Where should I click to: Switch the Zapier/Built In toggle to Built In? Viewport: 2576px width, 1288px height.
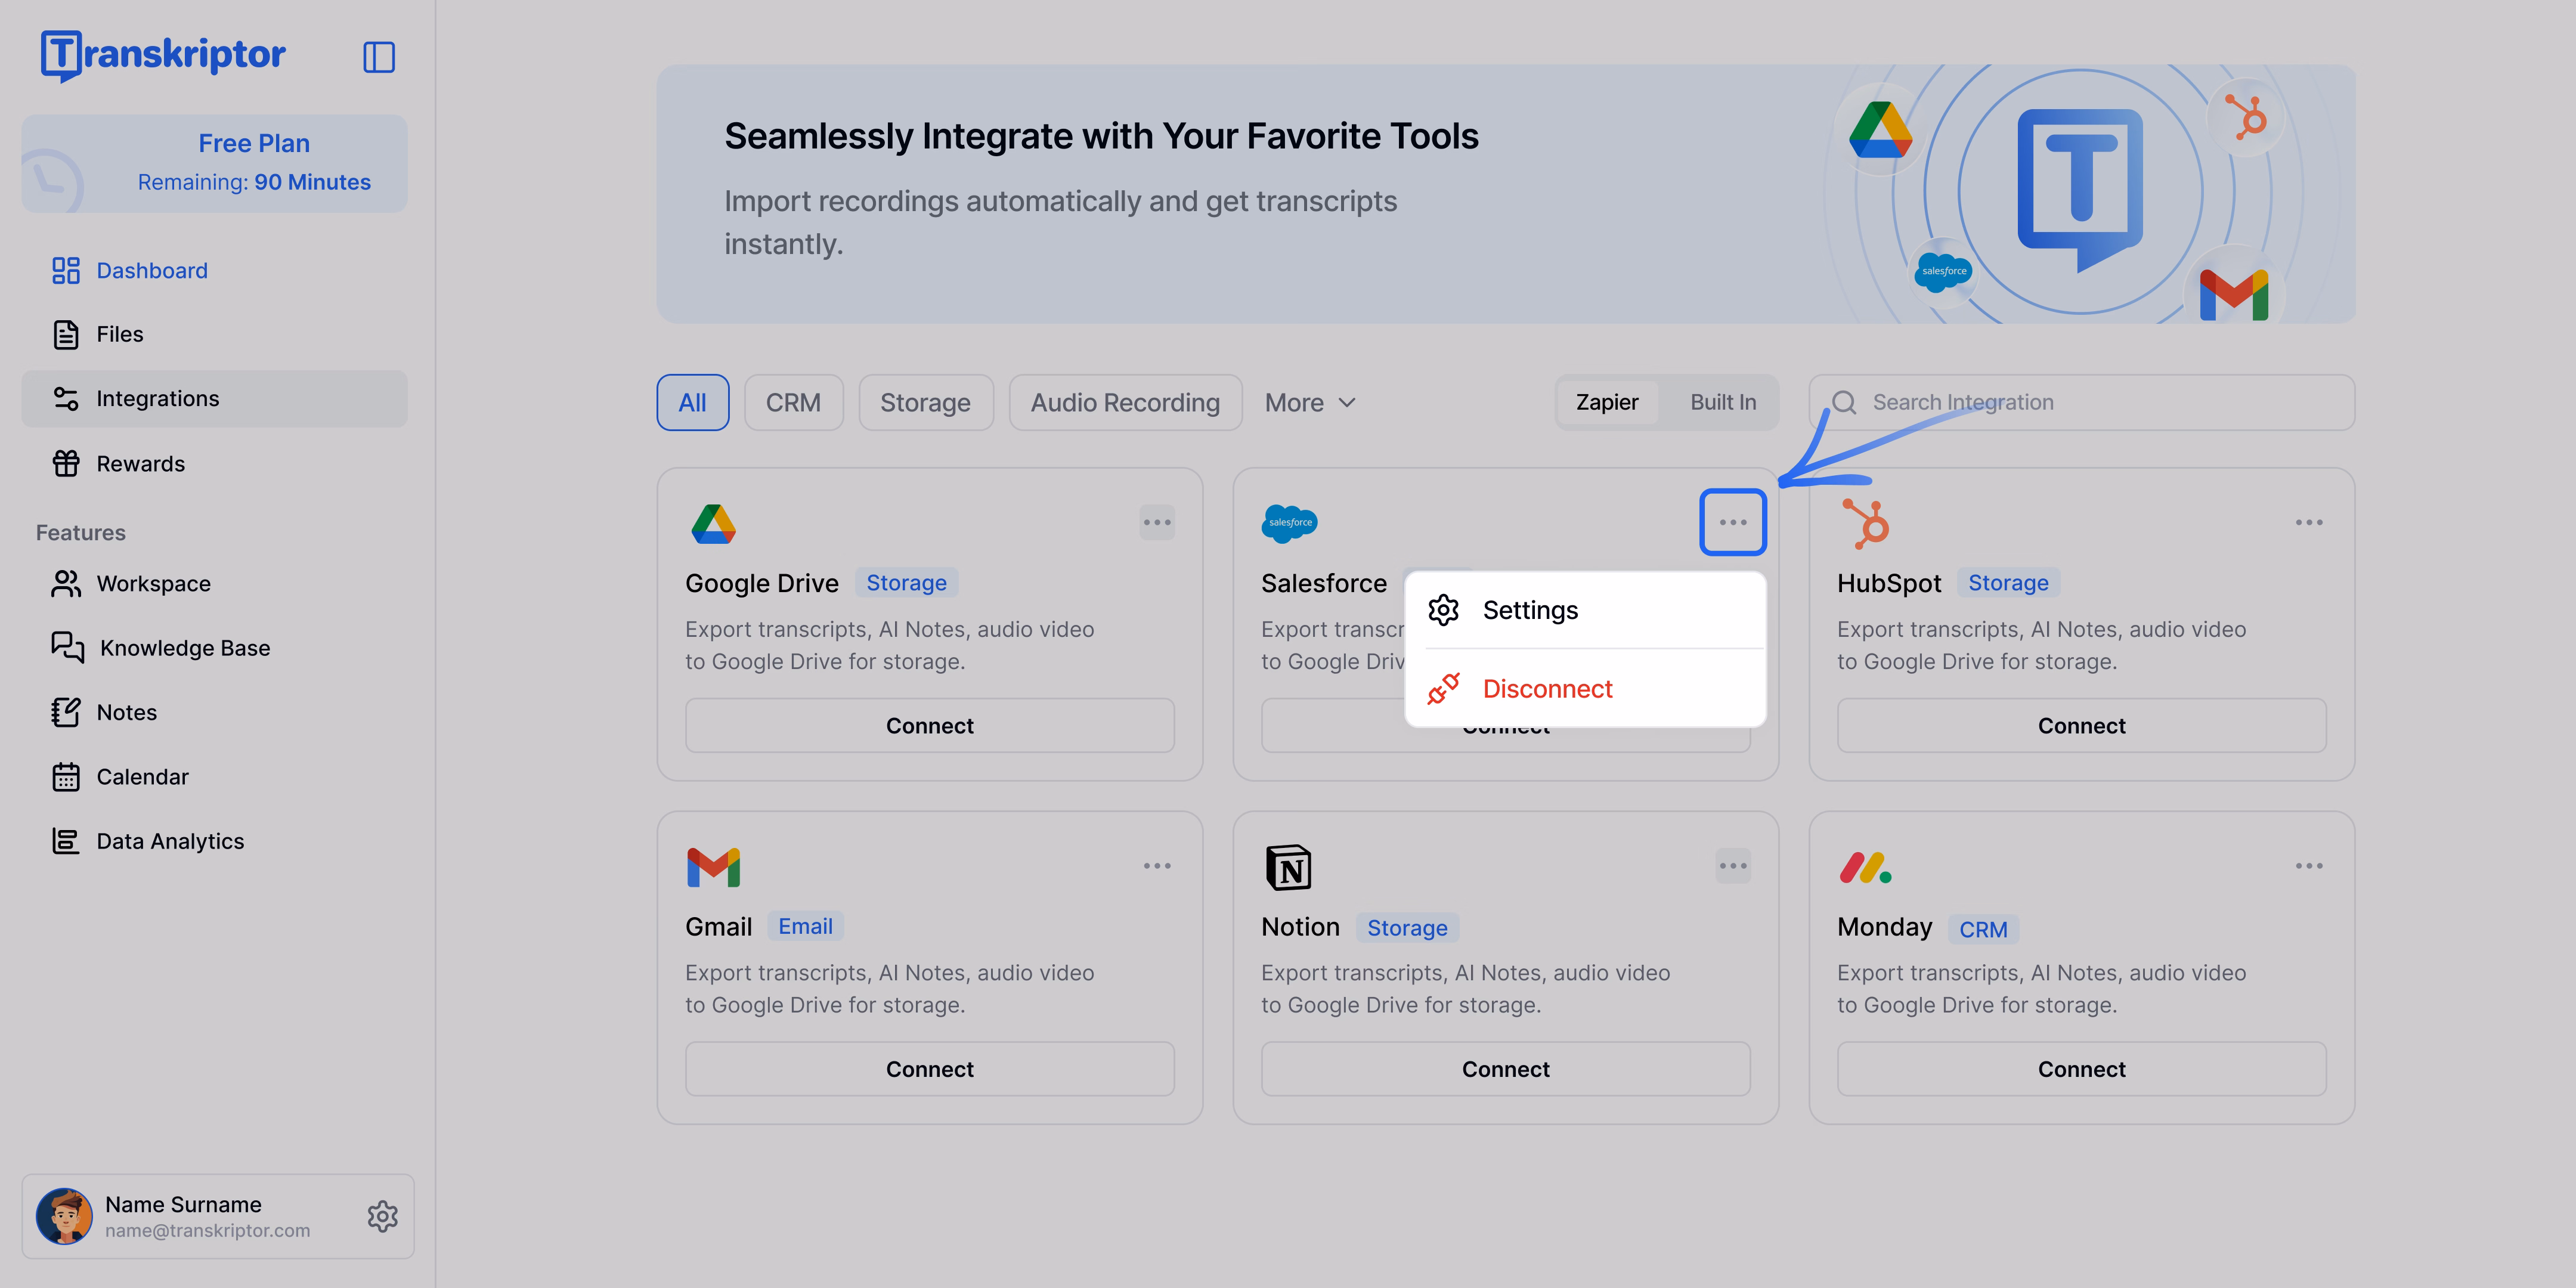pyautogui.click(x=1722, y=402)
